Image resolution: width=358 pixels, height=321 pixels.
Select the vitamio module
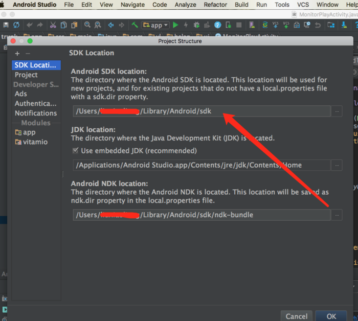[x=31, y=142]
